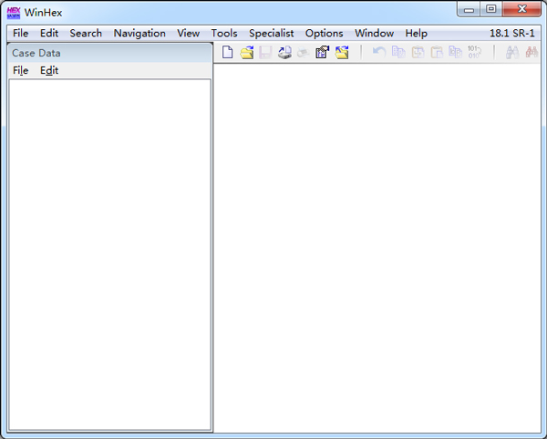The image size is (547, 439).
Task: Click the grayed Save floppy disk icon
Action: (x=265, y=52)
